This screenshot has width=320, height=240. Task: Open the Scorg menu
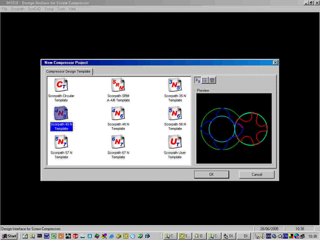49,9
